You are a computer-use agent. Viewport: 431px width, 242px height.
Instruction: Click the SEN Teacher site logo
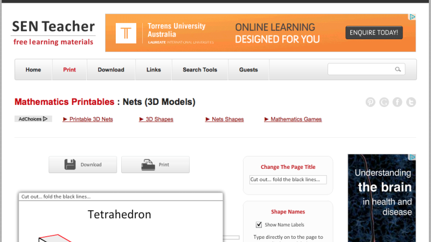point(53,32)
